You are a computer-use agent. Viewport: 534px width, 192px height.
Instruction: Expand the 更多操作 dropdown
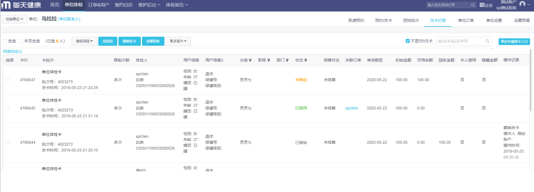coord(178,41)
